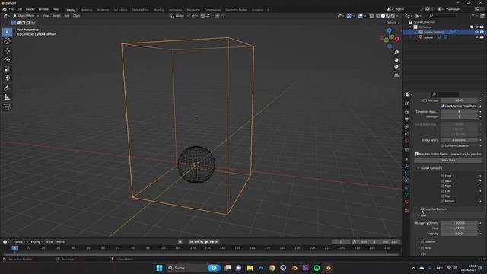This screenshot has width=487, height=274.
Task: Hide Sphere in viewport via eye icon
Action: point(477,37)
